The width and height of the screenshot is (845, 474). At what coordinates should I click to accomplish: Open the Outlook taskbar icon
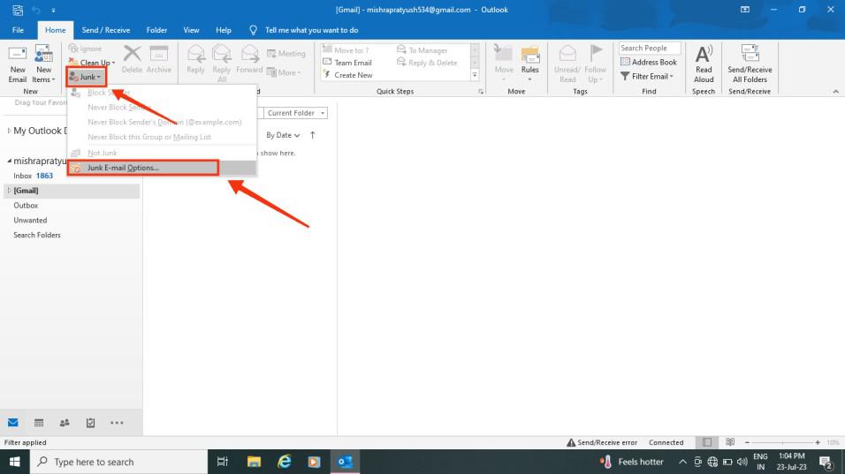click(345, 462)
